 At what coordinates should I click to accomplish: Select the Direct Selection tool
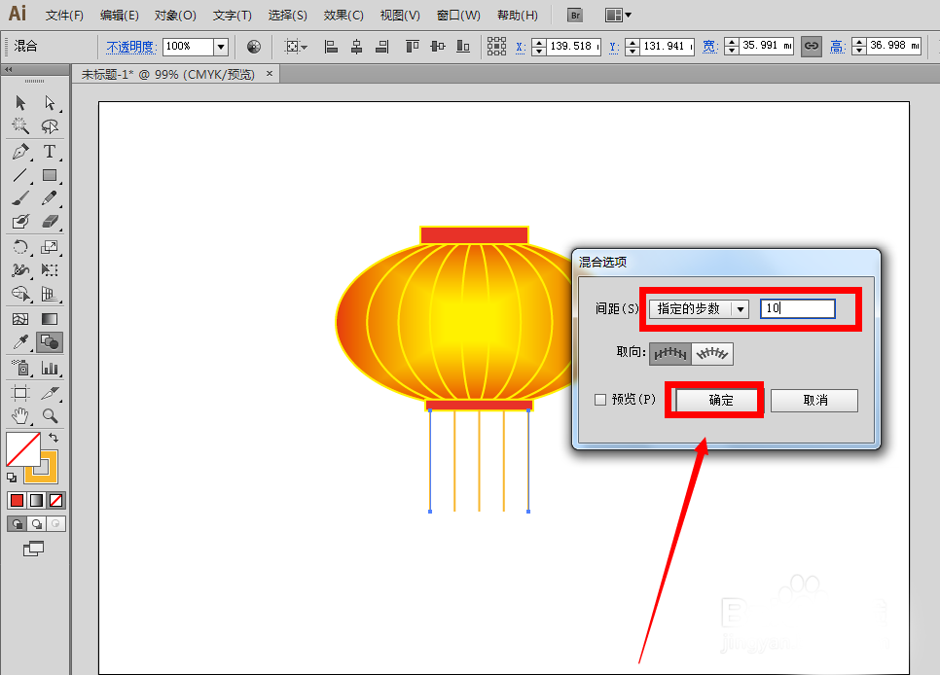point(50,103)
